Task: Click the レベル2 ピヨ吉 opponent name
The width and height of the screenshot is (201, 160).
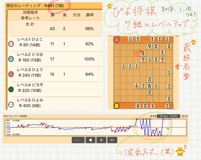Action: [x=30, y=55]
